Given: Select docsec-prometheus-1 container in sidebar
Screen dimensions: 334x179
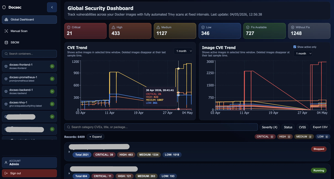Looking at the screenshot, I should pyautogui.click(x=29, y=79).
